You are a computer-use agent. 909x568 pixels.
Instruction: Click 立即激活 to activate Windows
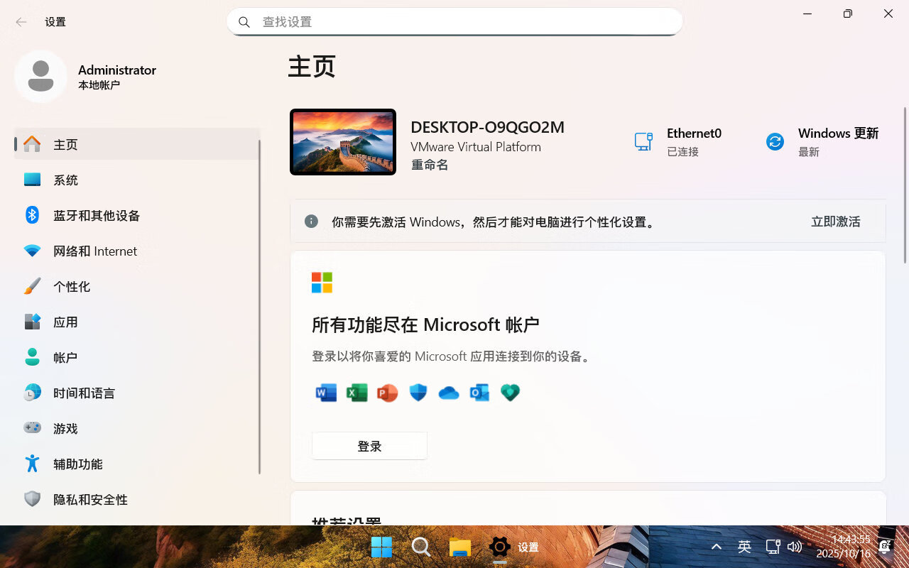835,221
